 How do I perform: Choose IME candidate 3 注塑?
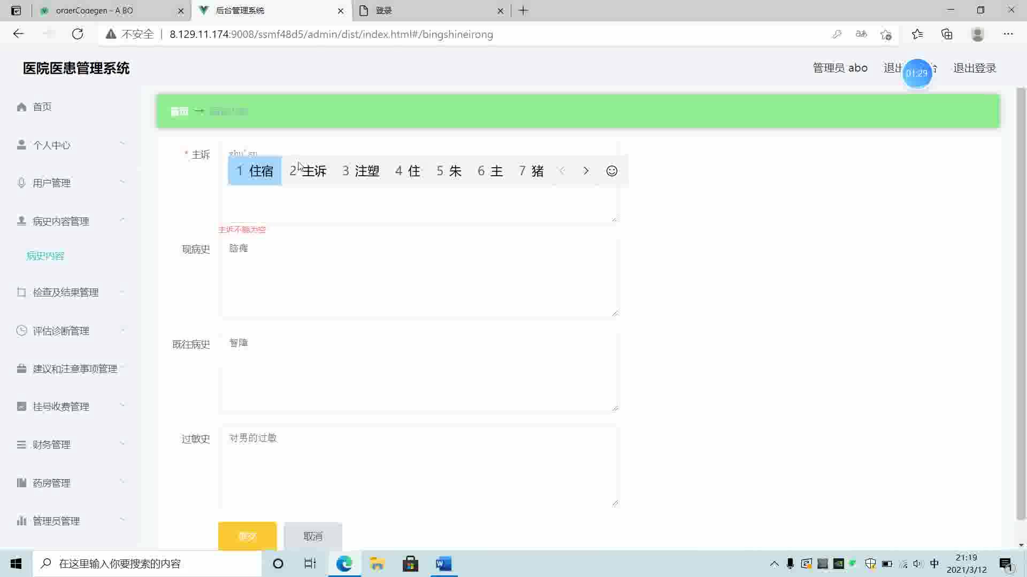361,171
